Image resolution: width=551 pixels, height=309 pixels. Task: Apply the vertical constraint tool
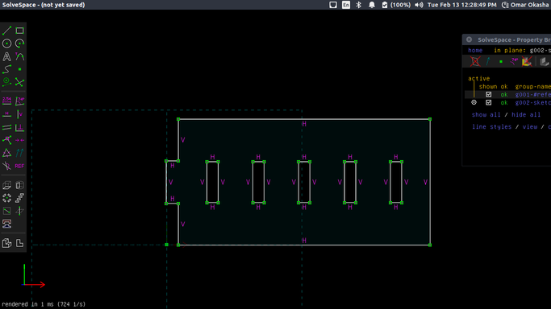(x=19, y=114)
